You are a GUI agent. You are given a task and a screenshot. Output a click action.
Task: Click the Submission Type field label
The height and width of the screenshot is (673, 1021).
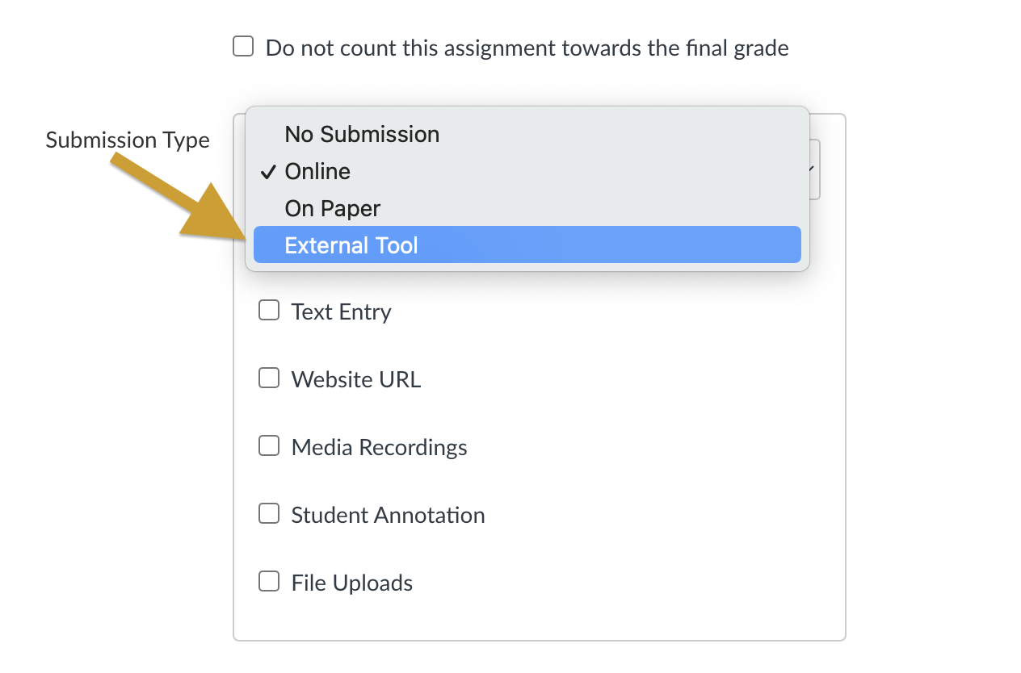(x=128, y=140)
